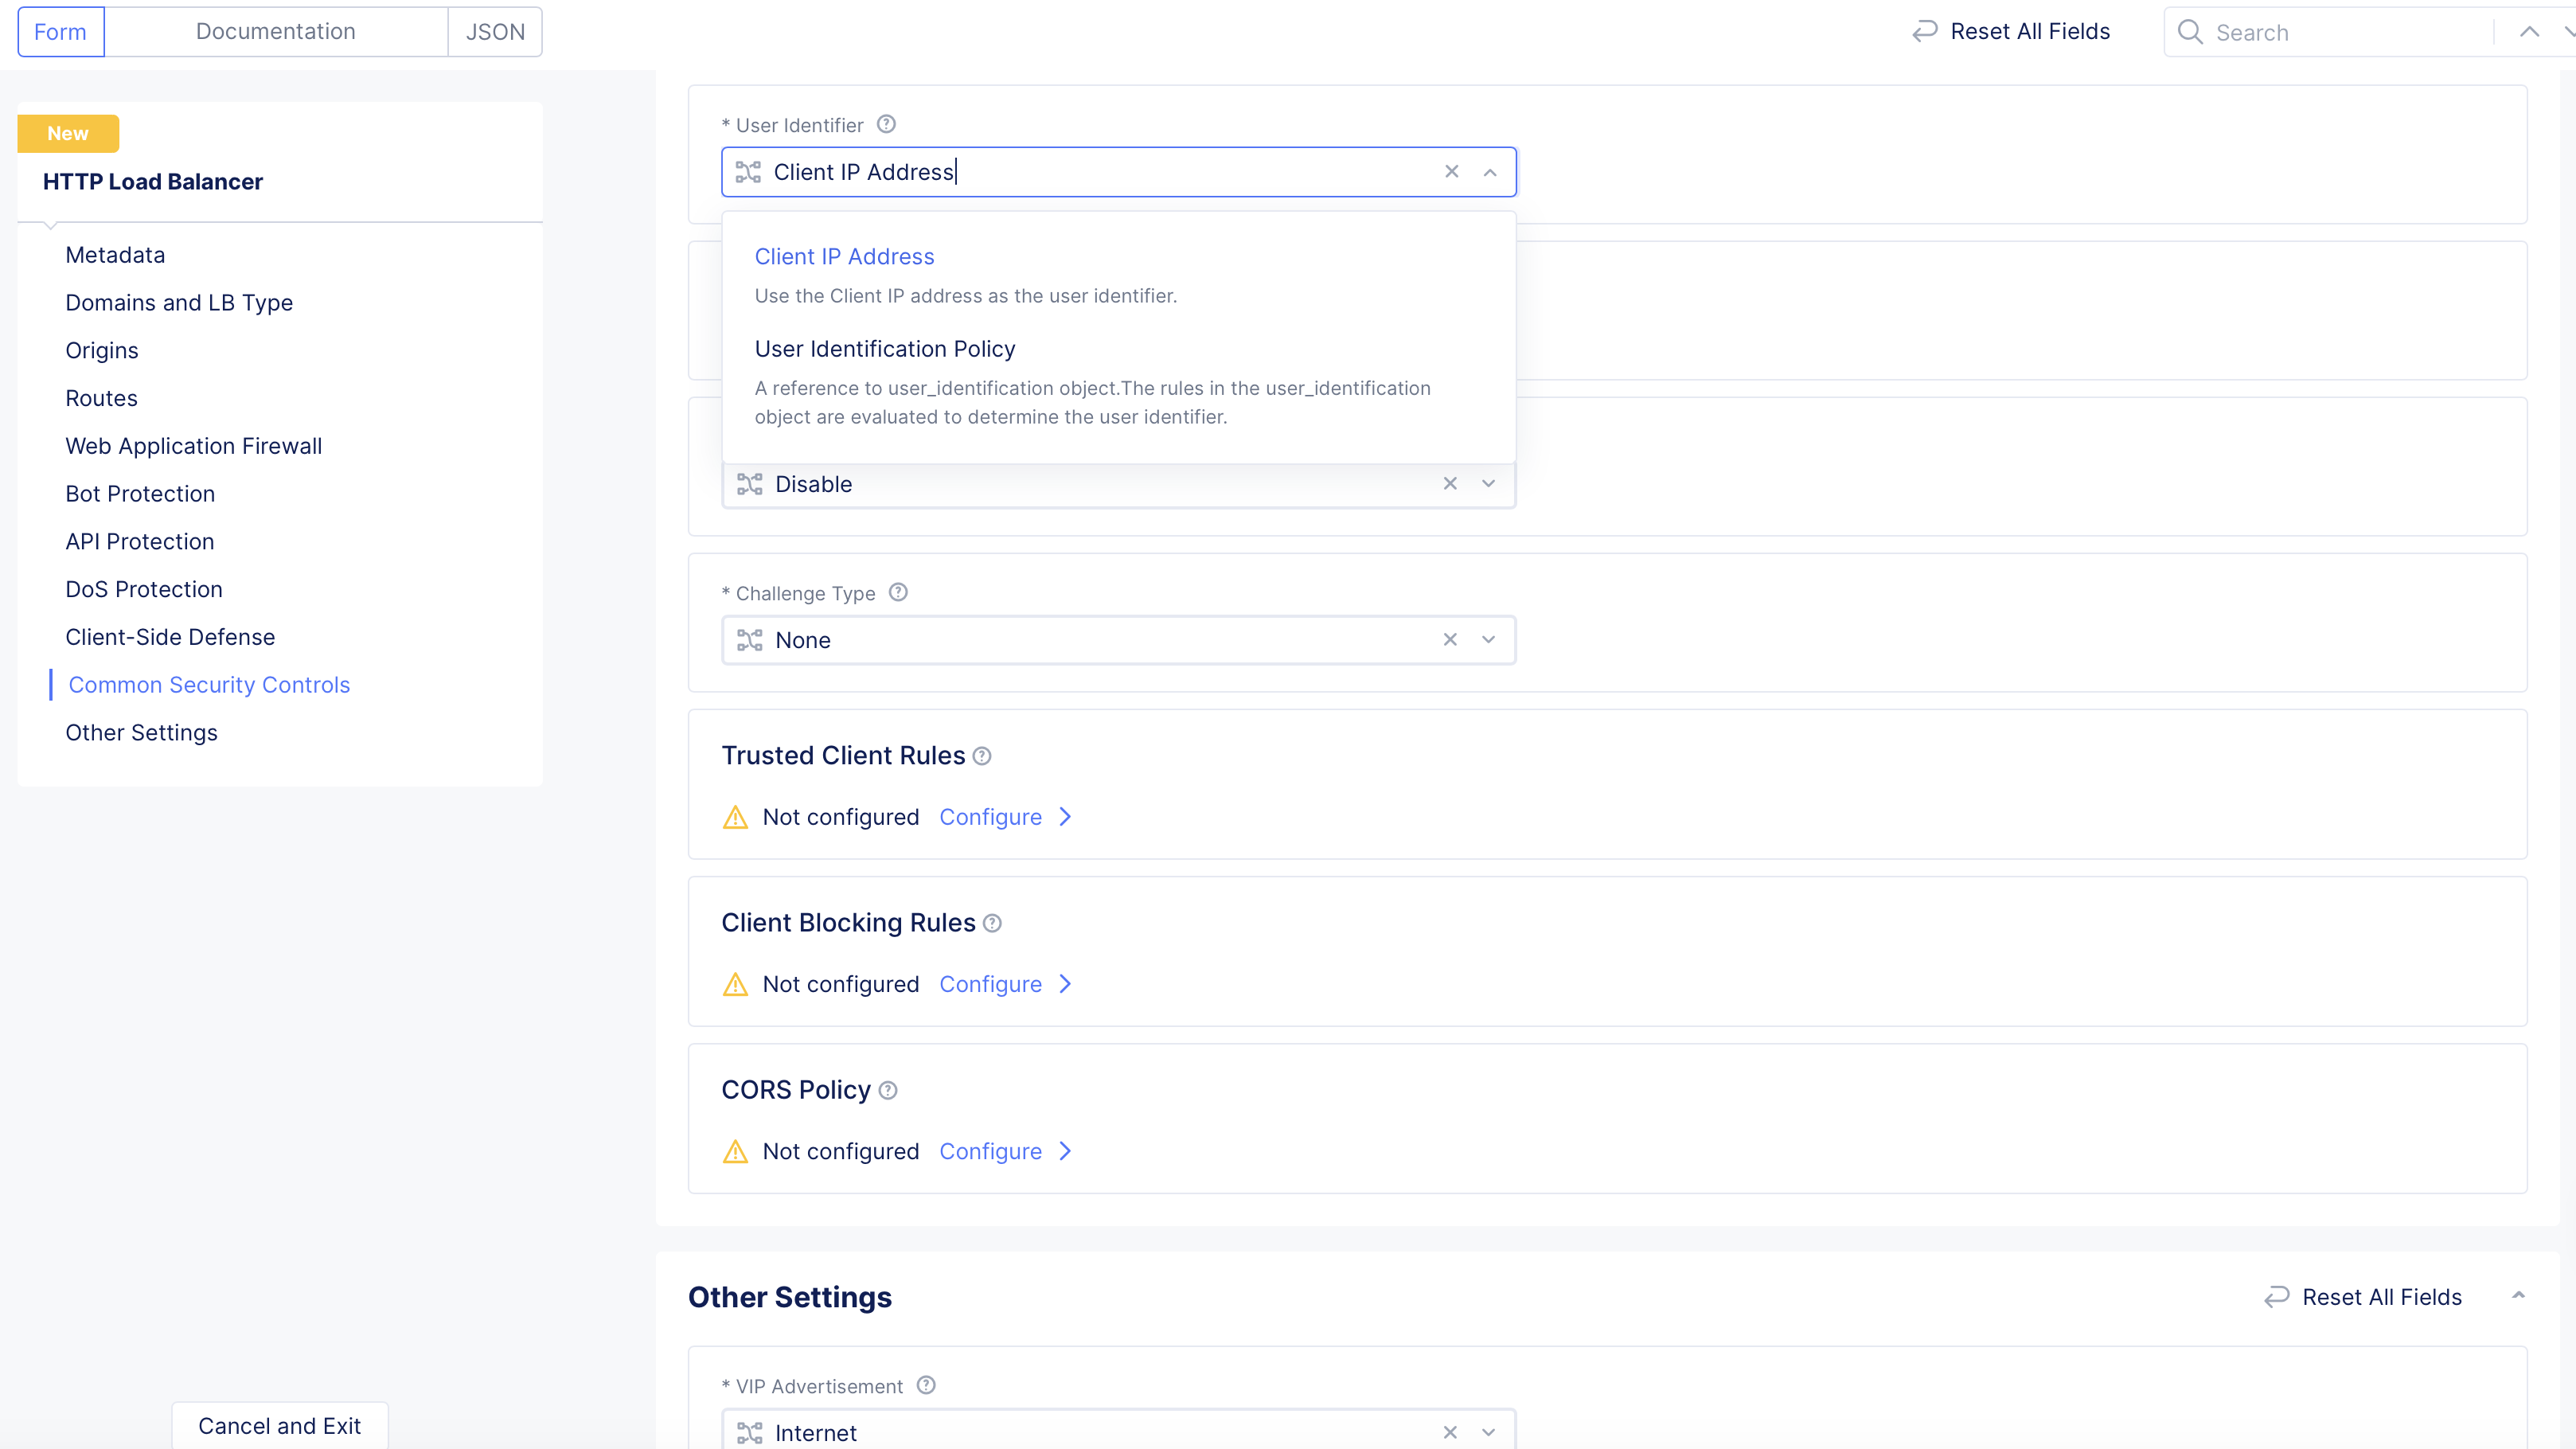The image size is (2576, 1449).
Task: Clear the VIP Advertisement field using the x icon
Action: (1450, 1432)
